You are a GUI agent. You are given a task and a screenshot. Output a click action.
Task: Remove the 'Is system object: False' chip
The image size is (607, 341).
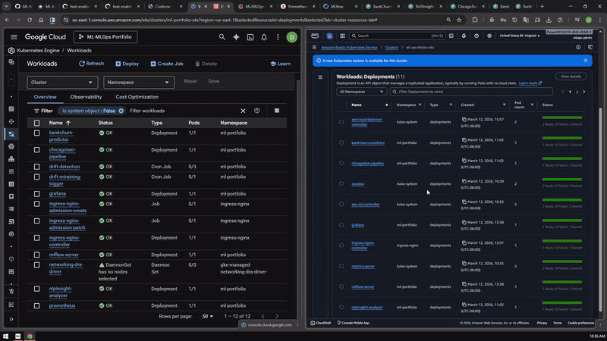tap(121, 111)
